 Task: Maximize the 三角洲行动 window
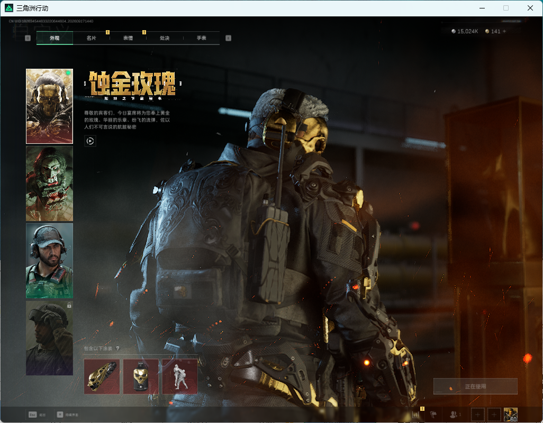point(506,8)
